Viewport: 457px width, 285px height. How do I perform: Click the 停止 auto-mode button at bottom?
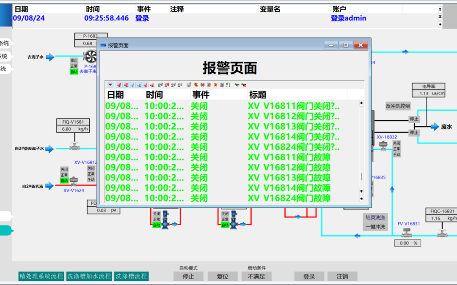point(188,276)
